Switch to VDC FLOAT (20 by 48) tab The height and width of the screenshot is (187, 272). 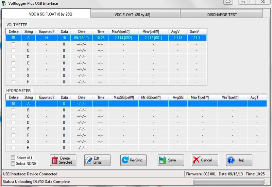point(135,15)
